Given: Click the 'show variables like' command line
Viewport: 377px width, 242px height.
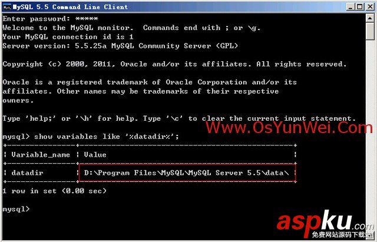Looking at the screenshot, I should [x=91, y=137].
